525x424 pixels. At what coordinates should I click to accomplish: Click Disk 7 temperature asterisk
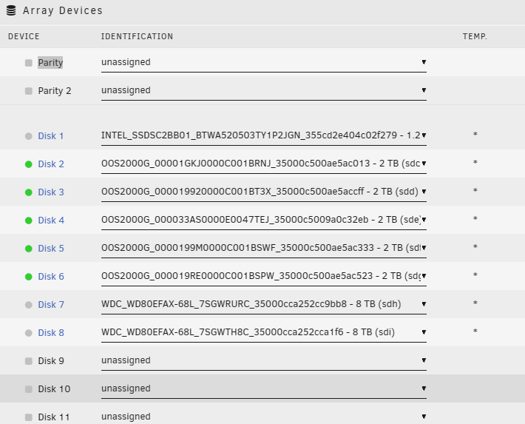475,303
